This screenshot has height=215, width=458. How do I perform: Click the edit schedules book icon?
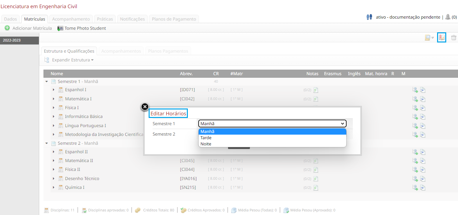(x=442, y=38)
